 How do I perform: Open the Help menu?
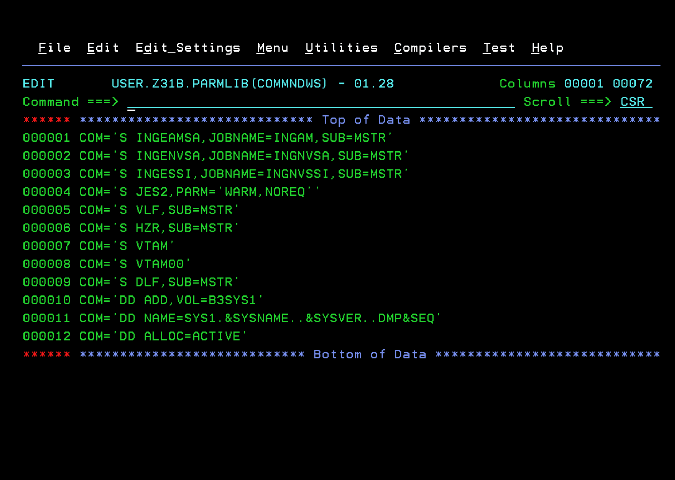click(x=547, y=47)
